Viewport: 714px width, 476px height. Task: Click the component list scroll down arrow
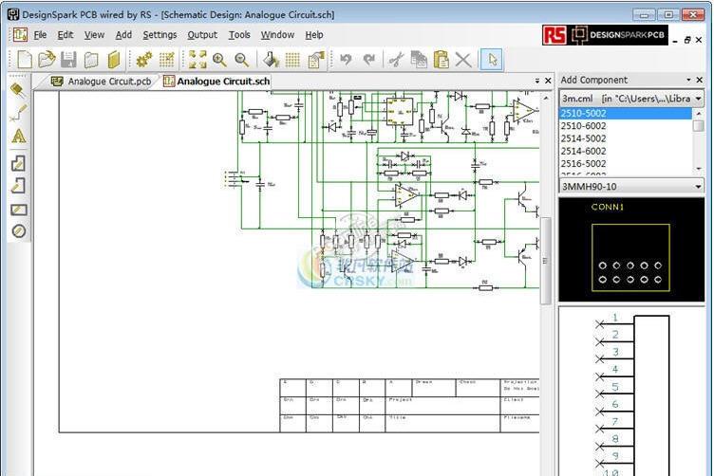699,169
